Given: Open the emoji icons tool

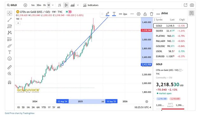Looking at the screenshot, I should pos(10,59).
